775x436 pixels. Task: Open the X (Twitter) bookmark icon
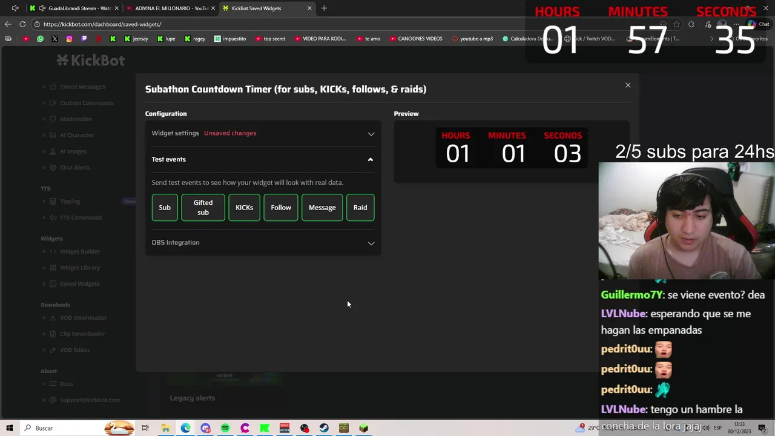pos(54,39)
